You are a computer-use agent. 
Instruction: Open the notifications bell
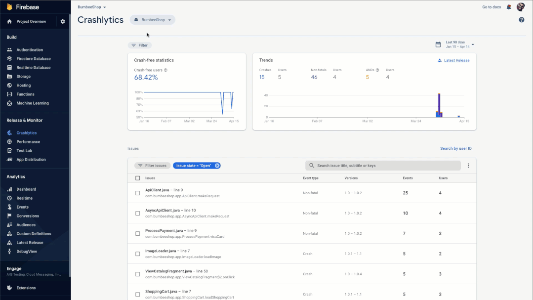[509, 7]
